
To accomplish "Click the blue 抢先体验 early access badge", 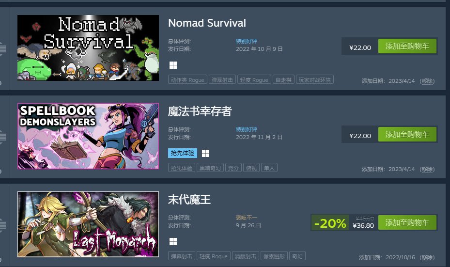I will [183, 153].
